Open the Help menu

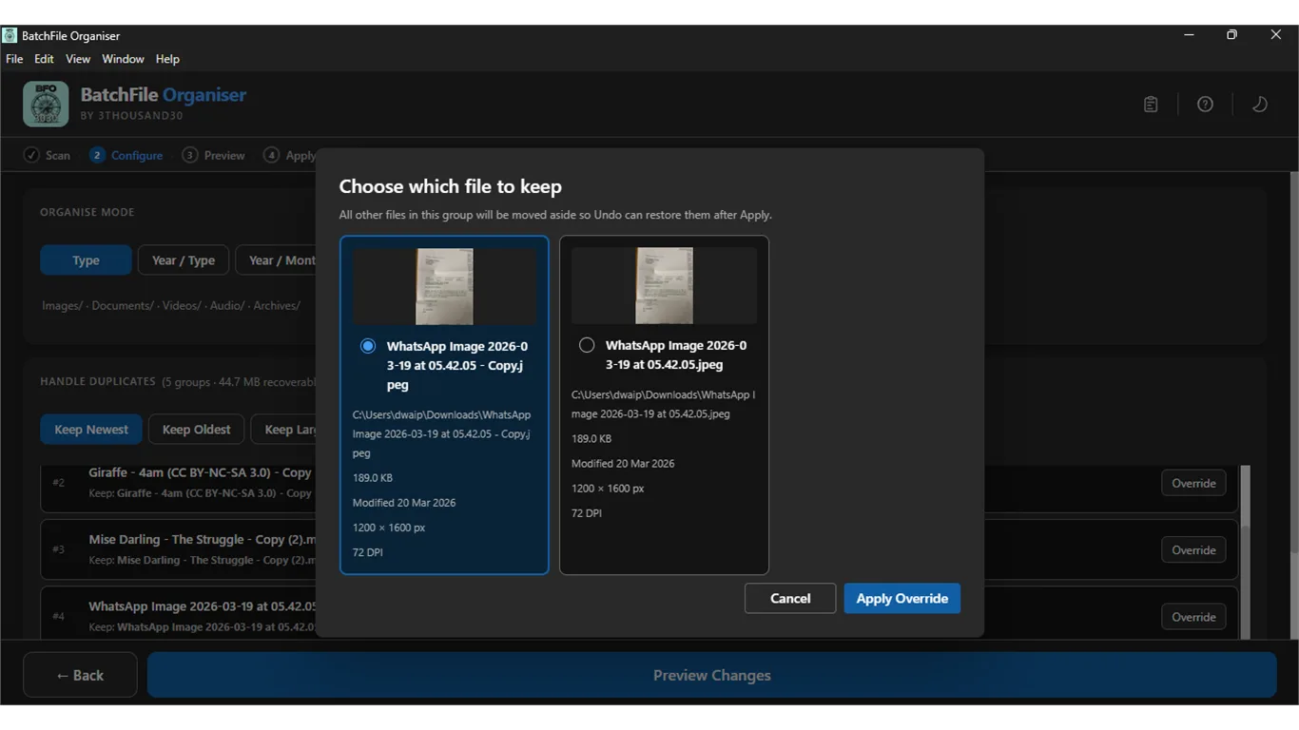(167, 59)
